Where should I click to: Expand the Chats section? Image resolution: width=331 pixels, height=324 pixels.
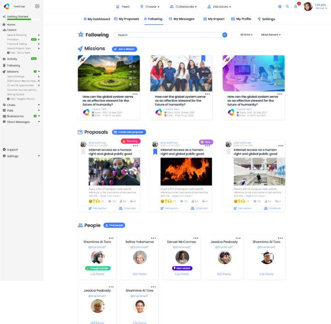[39, 105]
